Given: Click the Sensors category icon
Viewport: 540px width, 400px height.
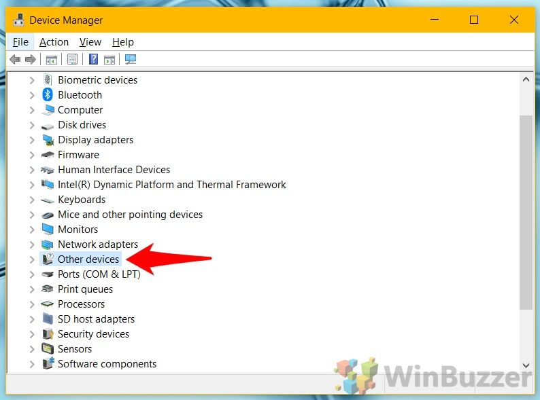Looking at the screenshot, I should click(x=48, y=349).
